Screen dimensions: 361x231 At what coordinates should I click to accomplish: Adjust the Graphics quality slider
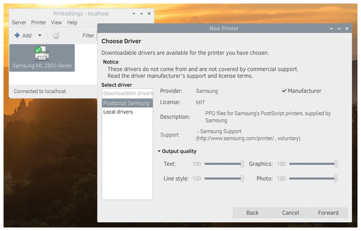tap(313, 164)
